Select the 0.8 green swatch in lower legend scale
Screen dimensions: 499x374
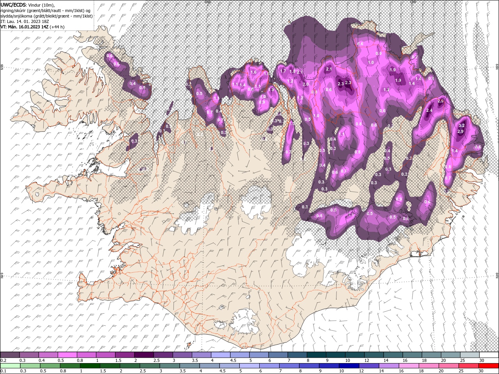pyautogui.click(x=70, y=366)
